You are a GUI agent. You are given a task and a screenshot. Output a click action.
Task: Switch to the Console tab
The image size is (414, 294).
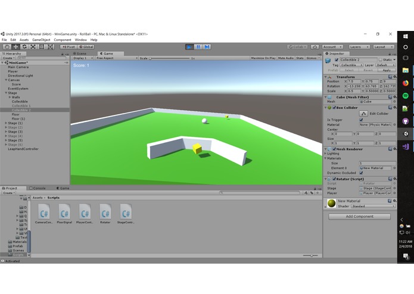coord(38,188)
